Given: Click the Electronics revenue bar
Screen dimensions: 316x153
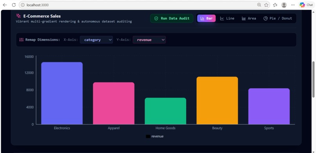Looking at the screenshot, I should [62, 93].
